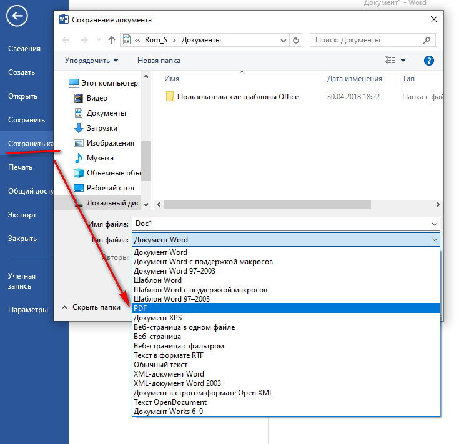The image size is (459, 444).
Task: Select Рабочий стол in navigation pane
Action: tap(110, 188)
